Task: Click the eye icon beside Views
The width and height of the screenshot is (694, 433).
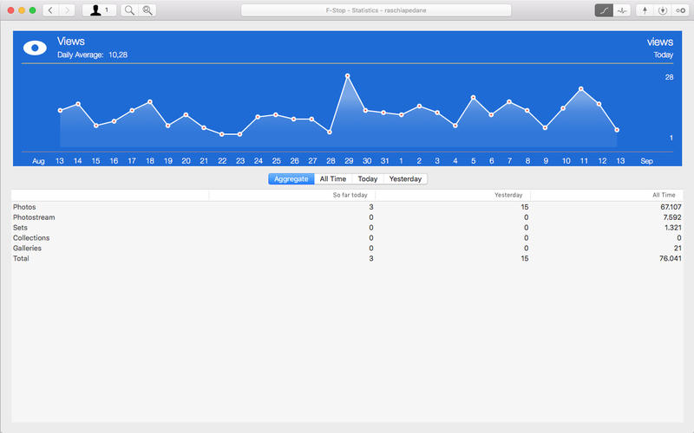Action: (x=35, y=48)
